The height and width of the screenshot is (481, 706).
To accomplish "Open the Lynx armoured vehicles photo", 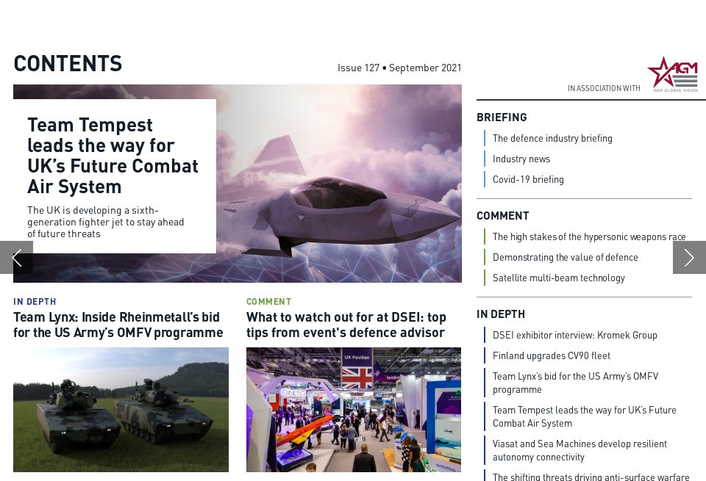I will pos(121,410).
